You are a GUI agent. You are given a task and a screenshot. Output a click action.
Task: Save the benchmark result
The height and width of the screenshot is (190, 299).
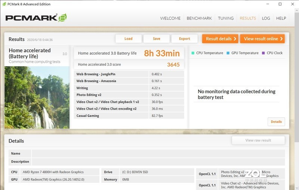pyautogui.click(x=157, y=39)
